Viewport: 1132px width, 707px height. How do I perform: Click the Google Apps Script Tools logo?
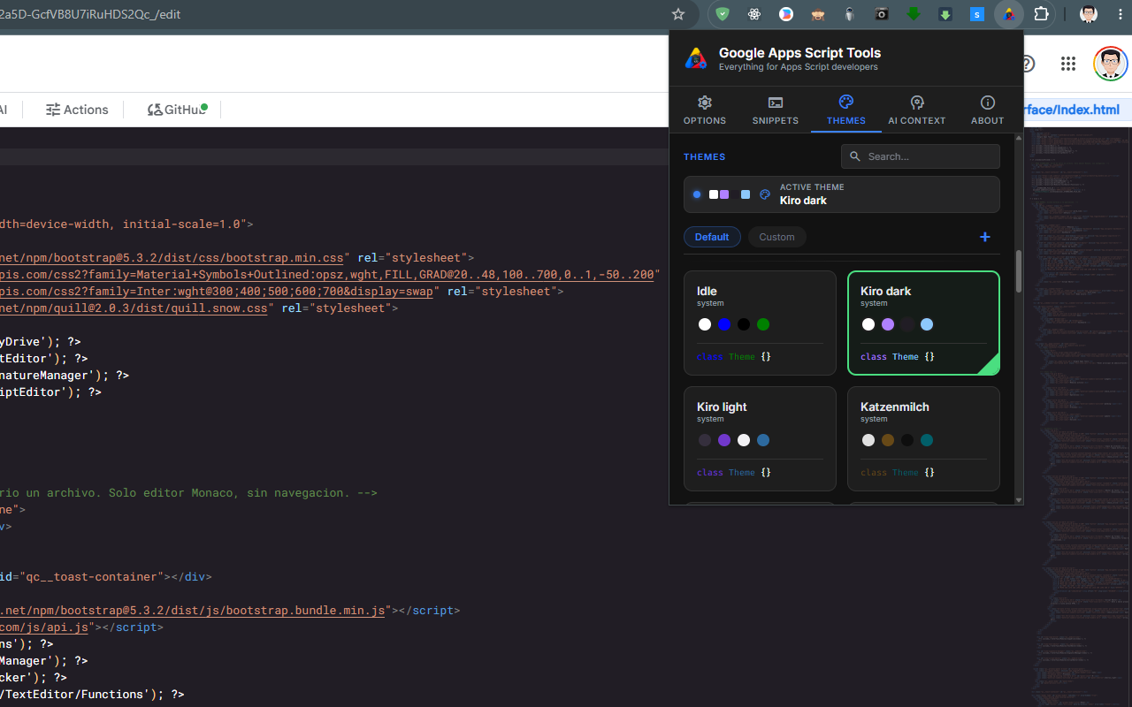click(696, 59)
